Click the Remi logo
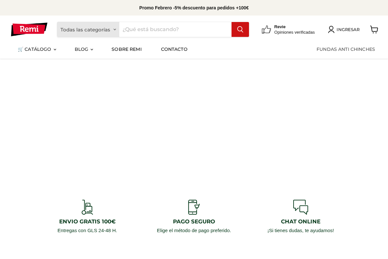The width and height of the screenshot is (388, 259). click(x=29, y=29)
